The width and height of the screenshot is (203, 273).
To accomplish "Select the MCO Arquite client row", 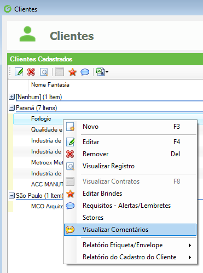I will (38, 206).
